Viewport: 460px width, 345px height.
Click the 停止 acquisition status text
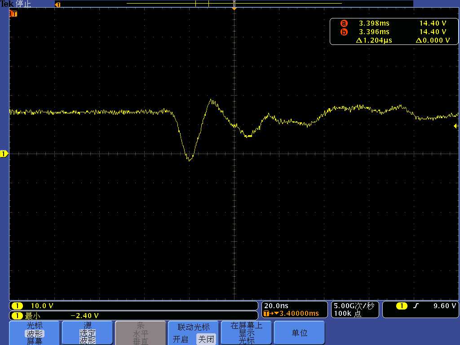tap(23, 4)
